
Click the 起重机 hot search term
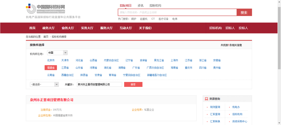[144, 19]
